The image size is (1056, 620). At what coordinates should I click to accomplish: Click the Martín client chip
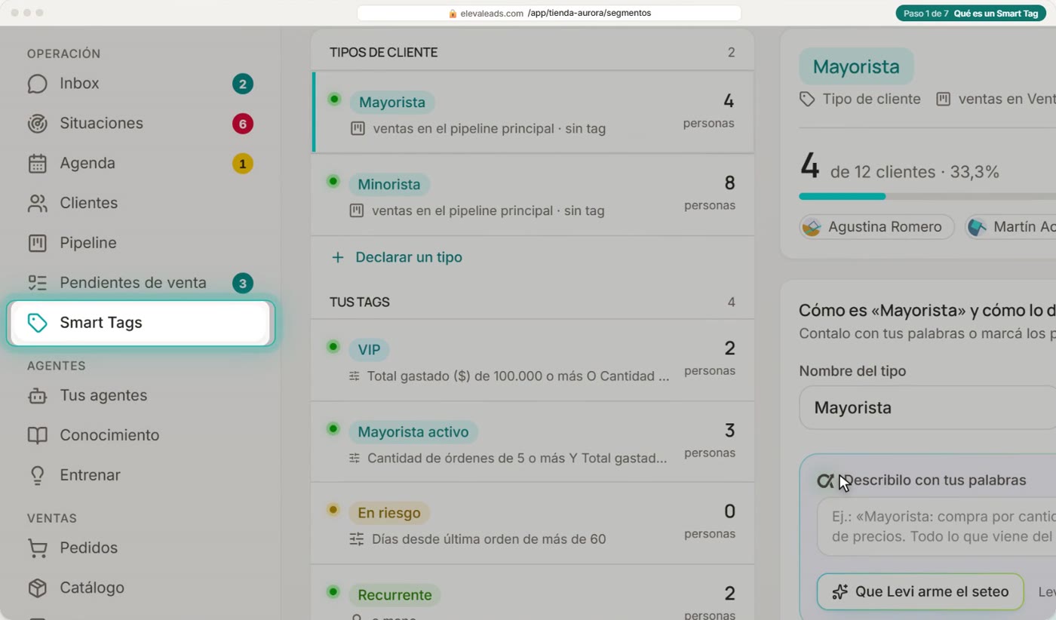click(x=1011, y=227)
